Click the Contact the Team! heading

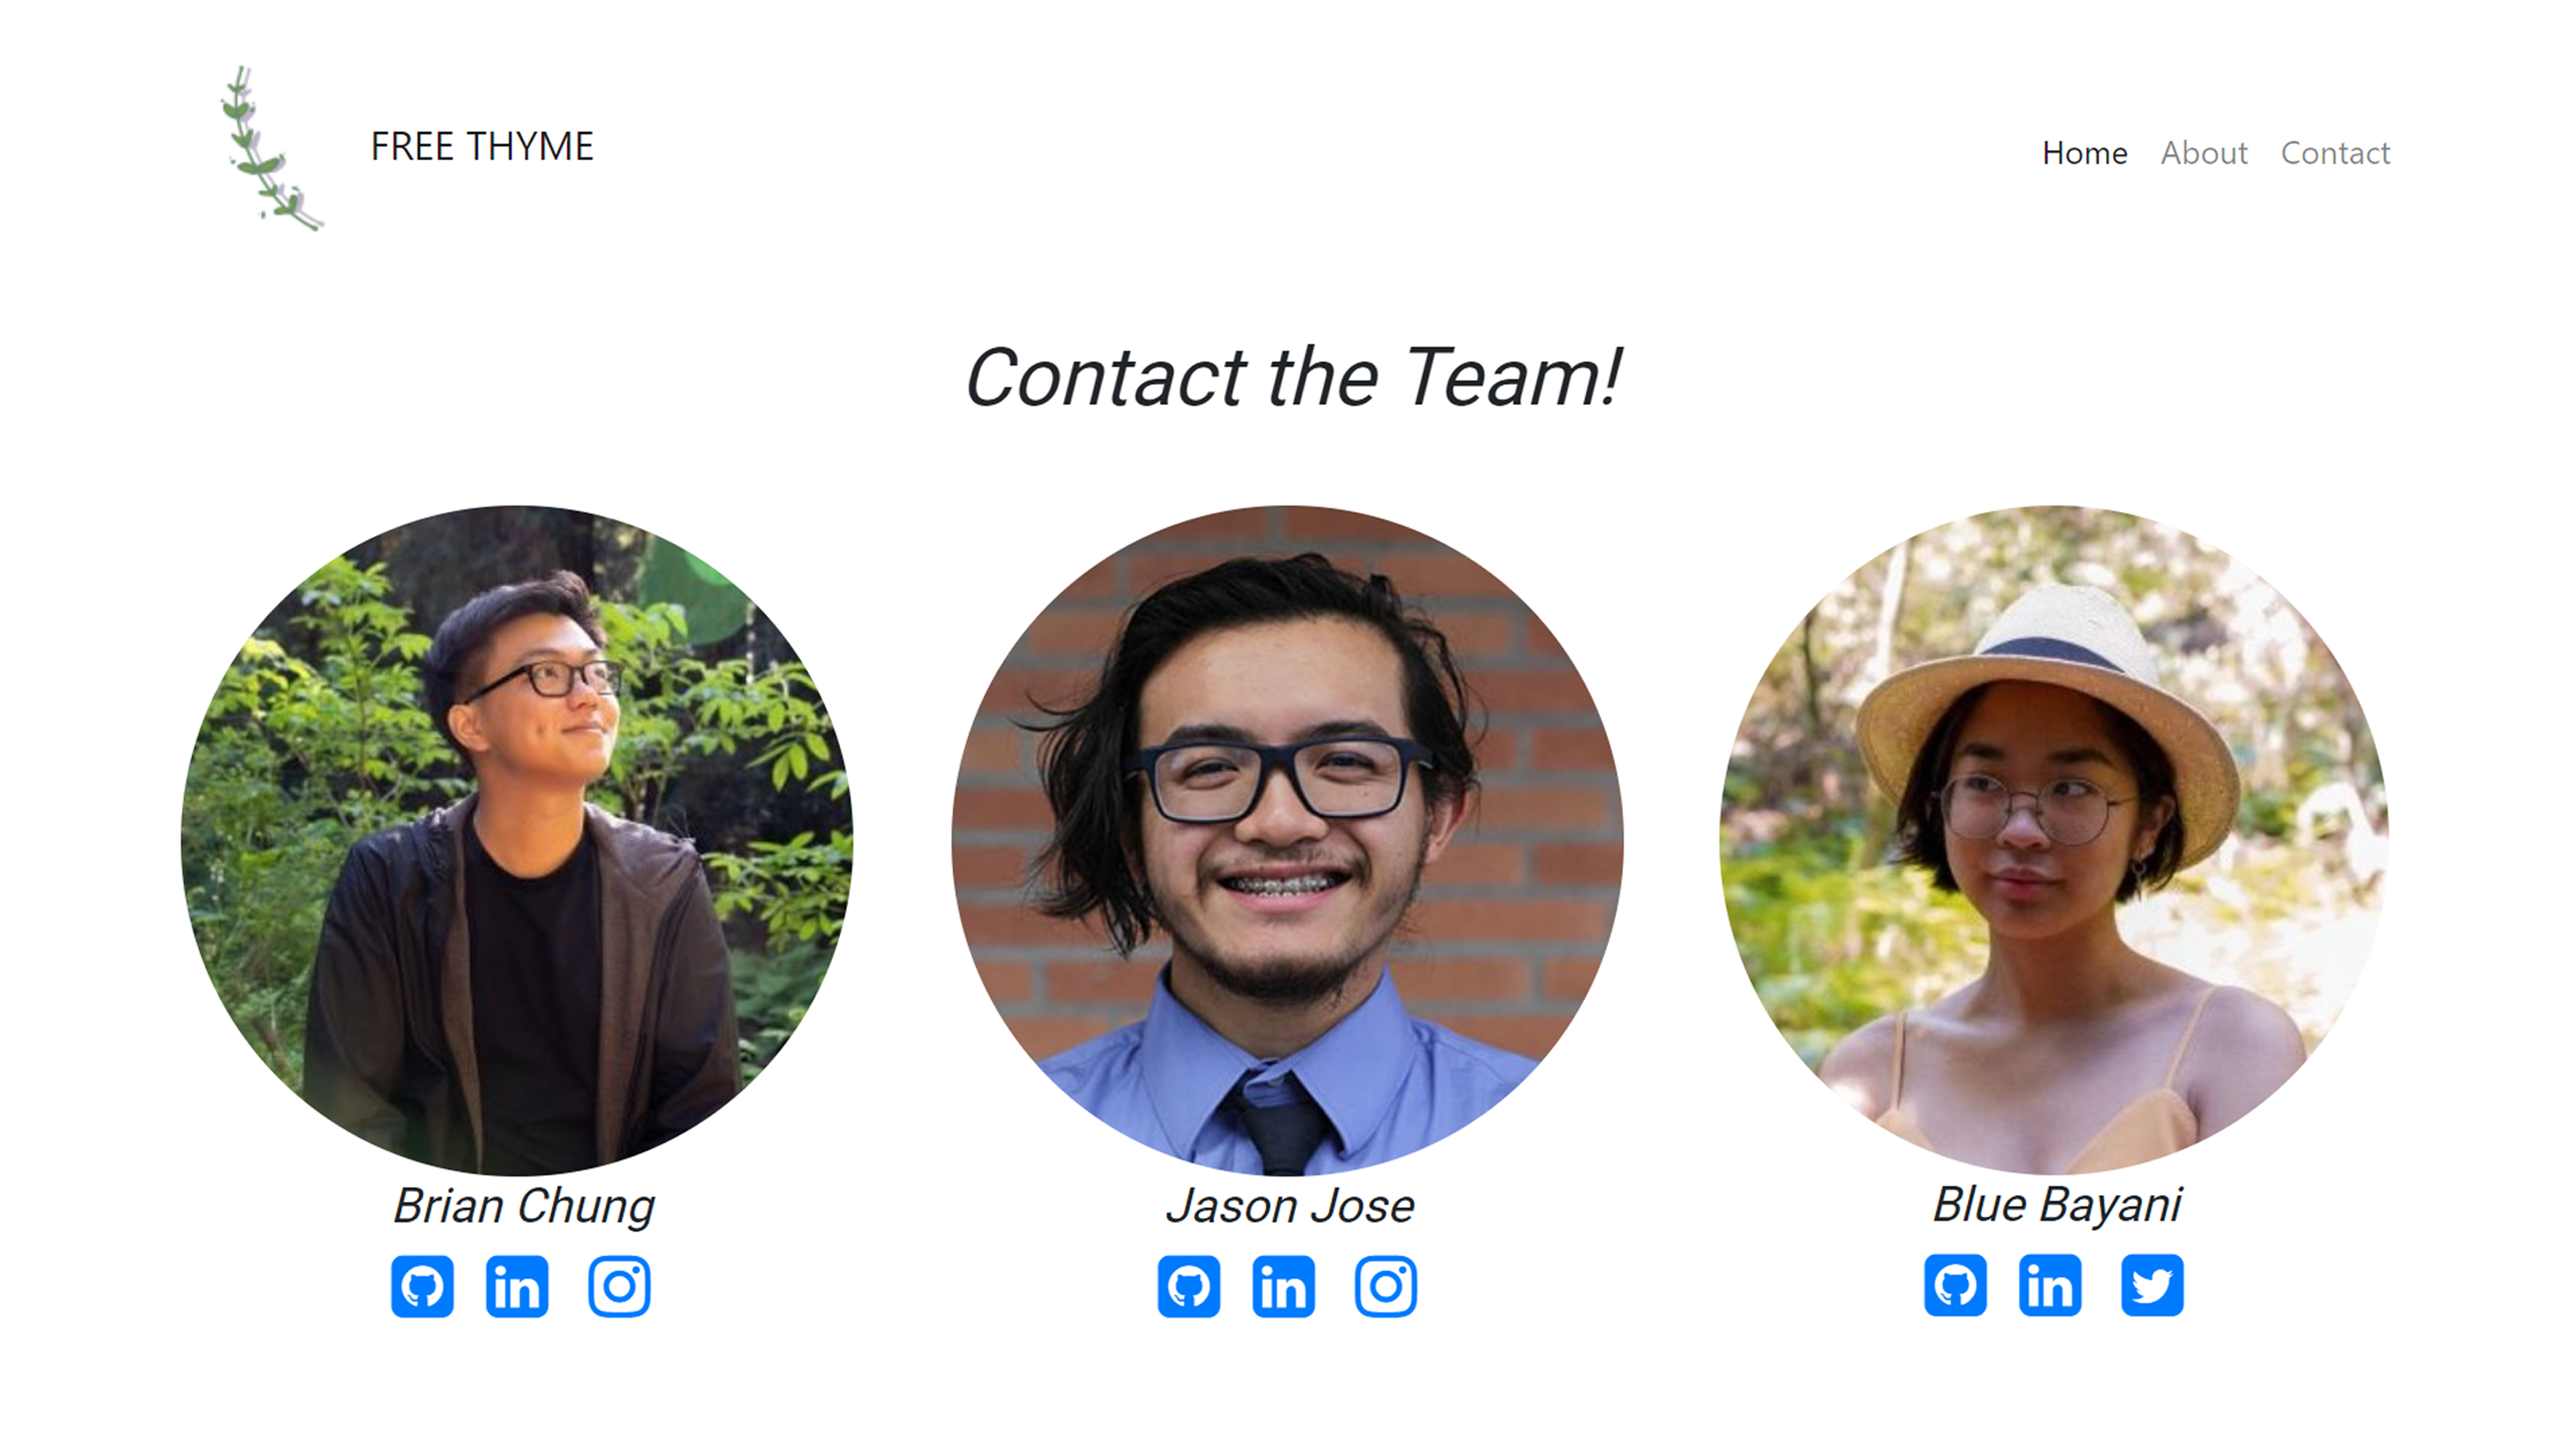pyautogui.click(x=1292, y=377)
